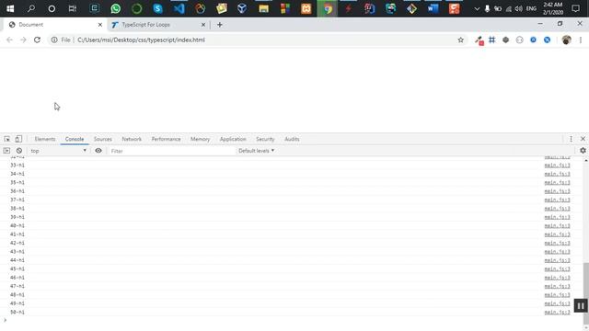This screenshot has width=589, height=331.
Task: Open the Audits panel
Action: point(292,139)
